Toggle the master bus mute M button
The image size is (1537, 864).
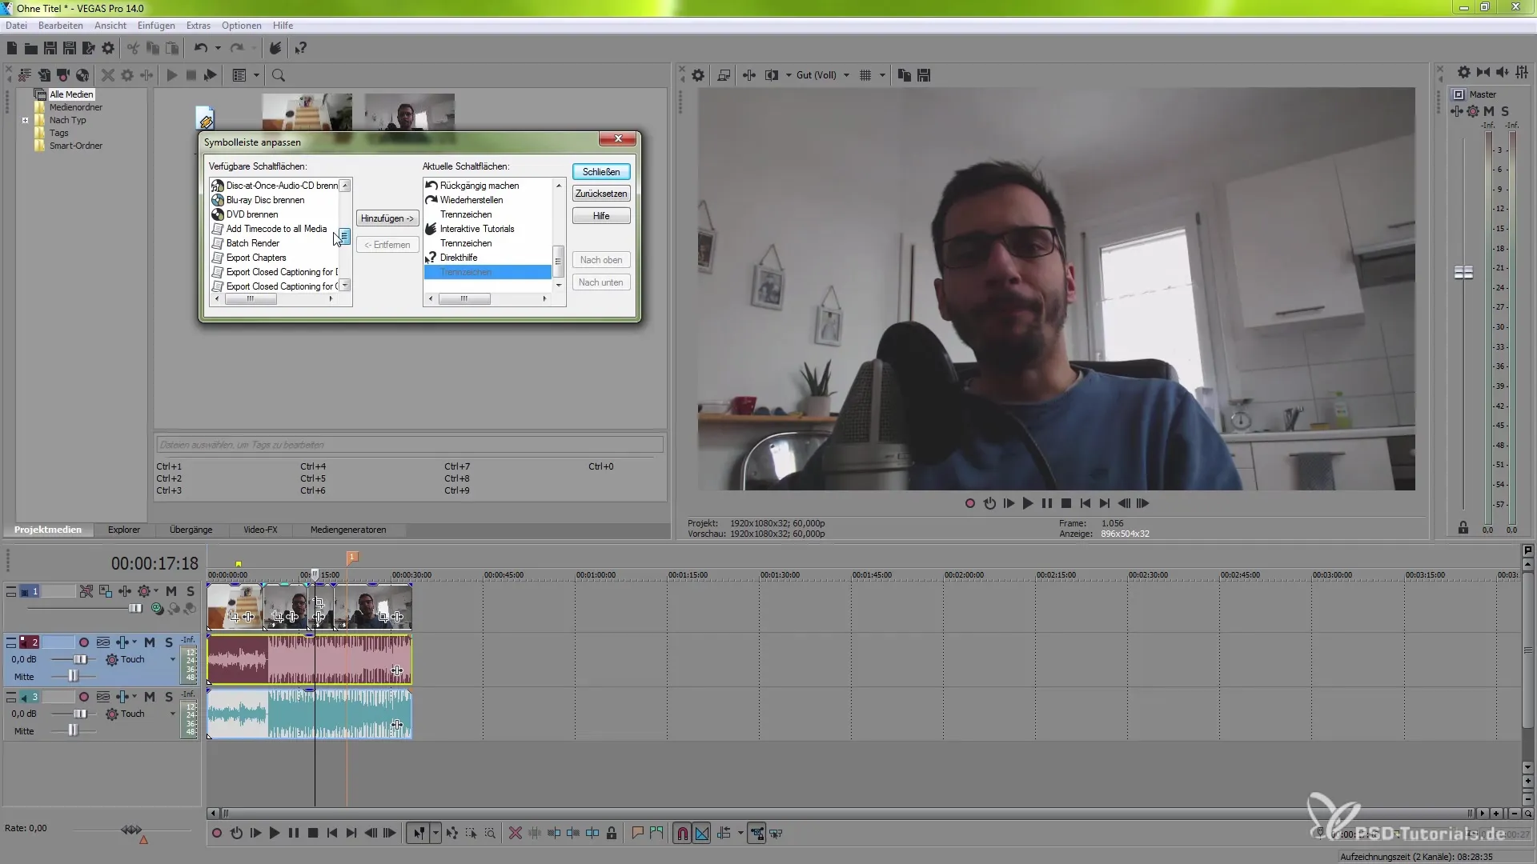[x=1489, y=111]
